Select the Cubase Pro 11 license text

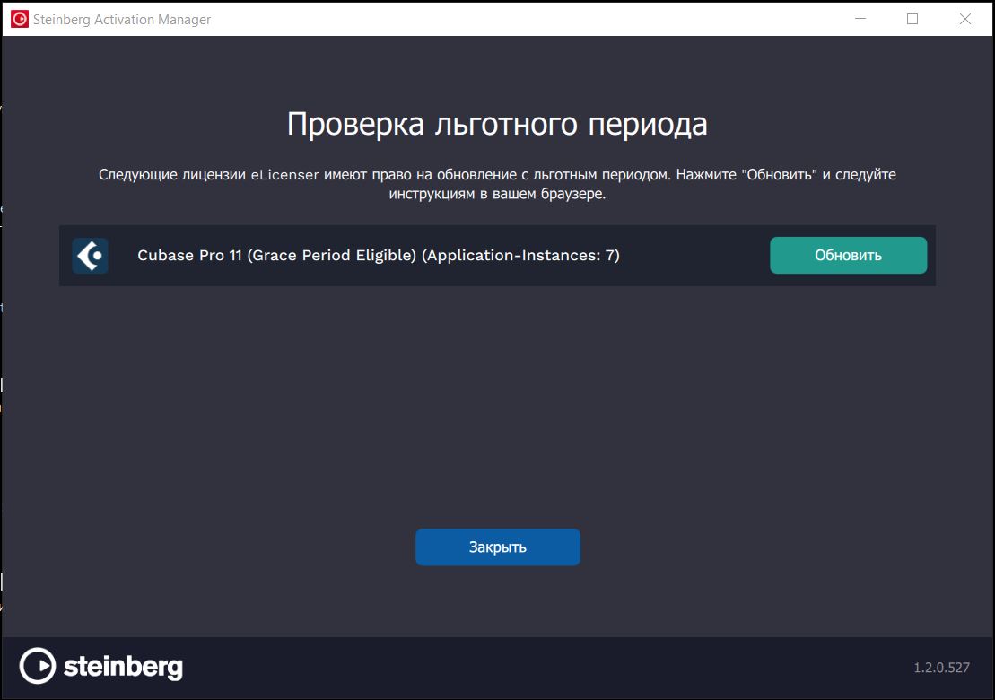tap(379, 255)
